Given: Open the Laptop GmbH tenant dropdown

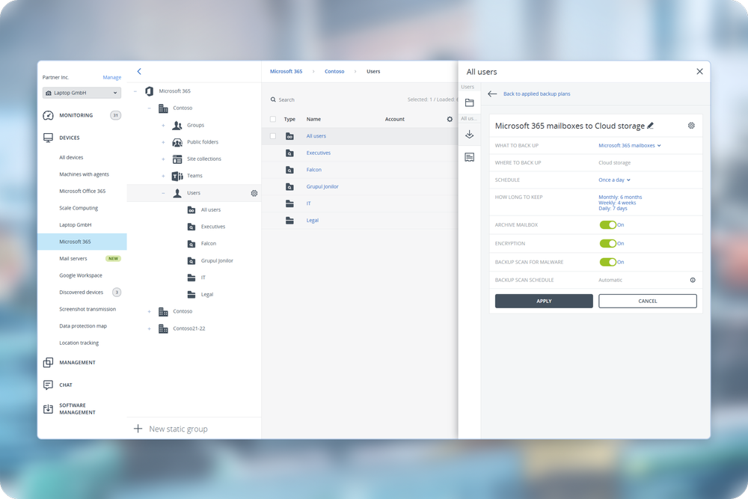Looking at the screenshot, I should (82, 93).
